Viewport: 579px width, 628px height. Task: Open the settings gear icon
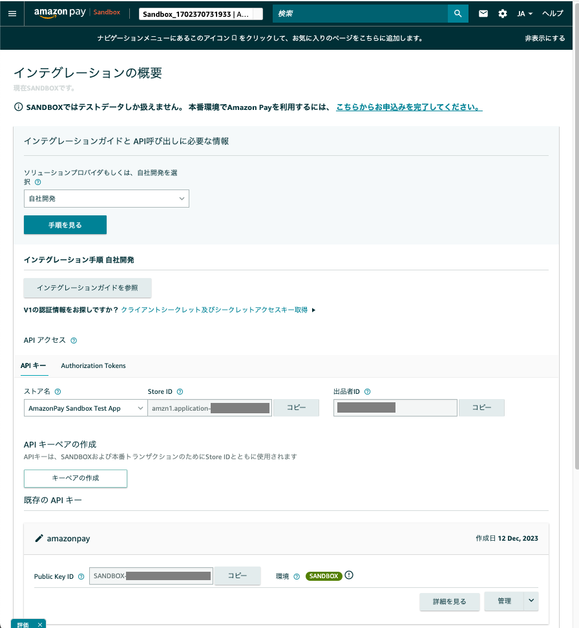point(502,14)
